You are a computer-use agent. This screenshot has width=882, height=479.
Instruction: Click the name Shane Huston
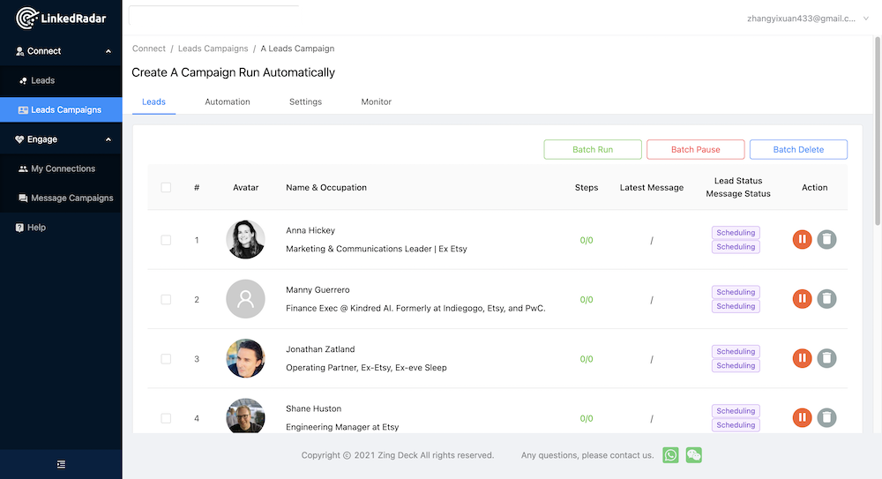pos(313,408)
